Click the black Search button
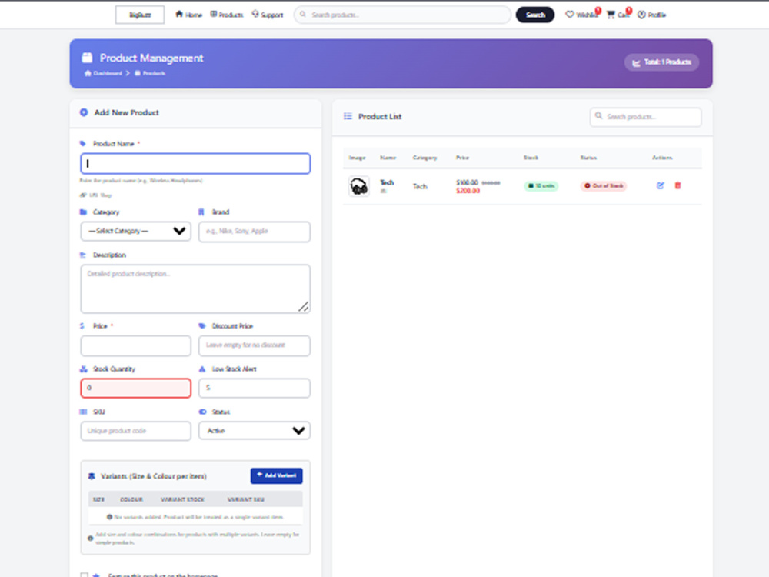The height and width of the screenshot is (577, 769). click(x=535, y=15)
